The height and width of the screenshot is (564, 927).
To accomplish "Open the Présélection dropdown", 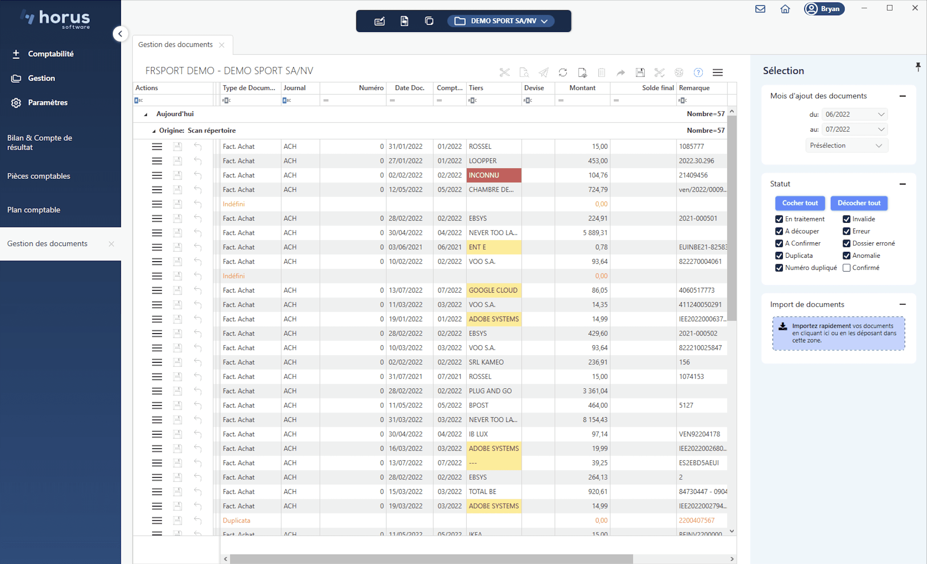I will tap(846, 145).
